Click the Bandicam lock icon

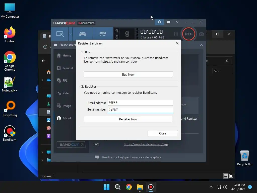[x=159, y=22]
